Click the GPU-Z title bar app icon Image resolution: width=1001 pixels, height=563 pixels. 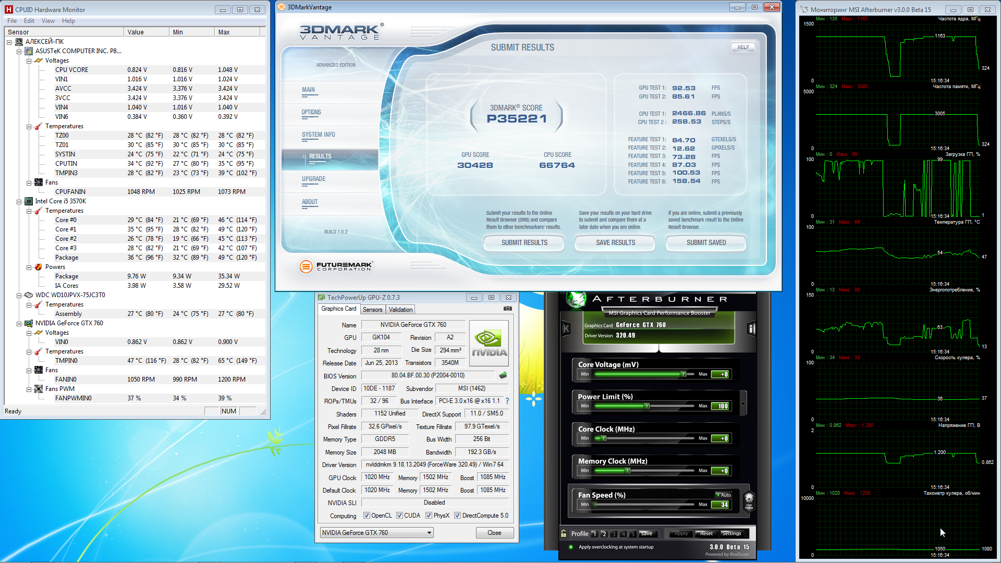click(x=322, y=298)
